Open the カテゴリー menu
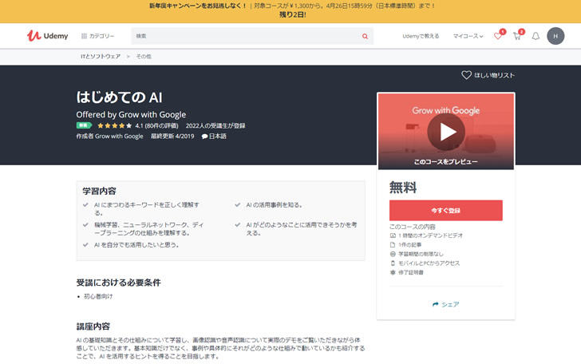Viewport: 581px width, 364px height. pos(98,36)
